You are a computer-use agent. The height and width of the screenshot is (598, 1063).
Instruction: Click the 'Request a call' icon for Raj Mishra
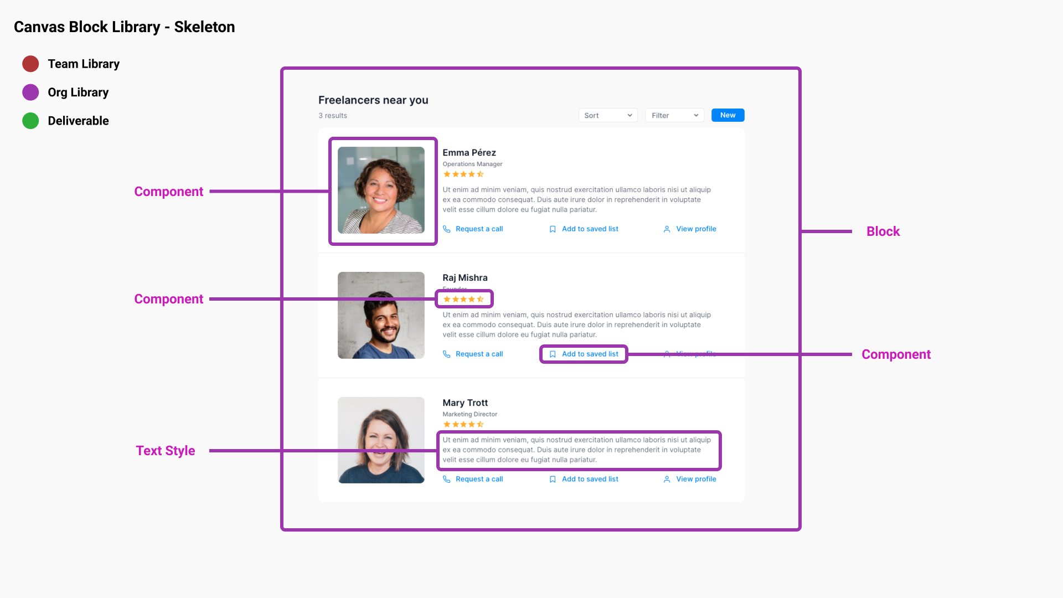tap(447, 354)
